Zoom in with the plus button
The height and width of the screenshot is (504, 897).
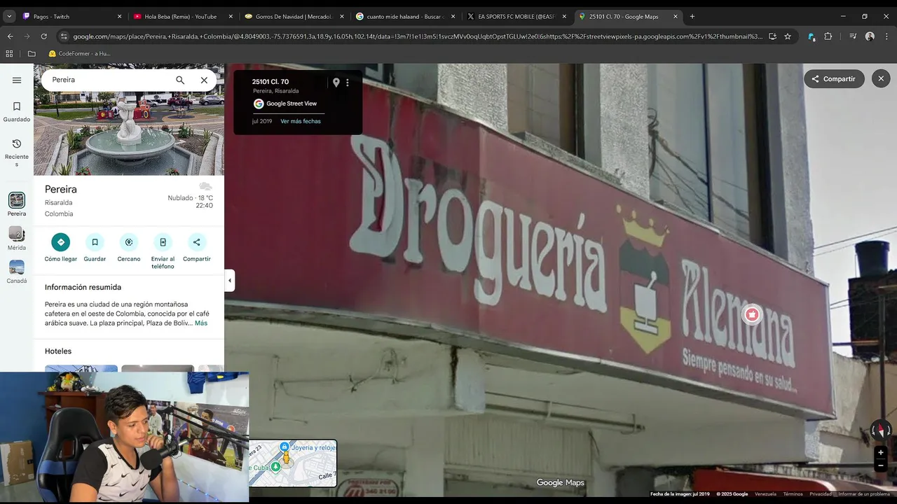[x=881, y=452]
